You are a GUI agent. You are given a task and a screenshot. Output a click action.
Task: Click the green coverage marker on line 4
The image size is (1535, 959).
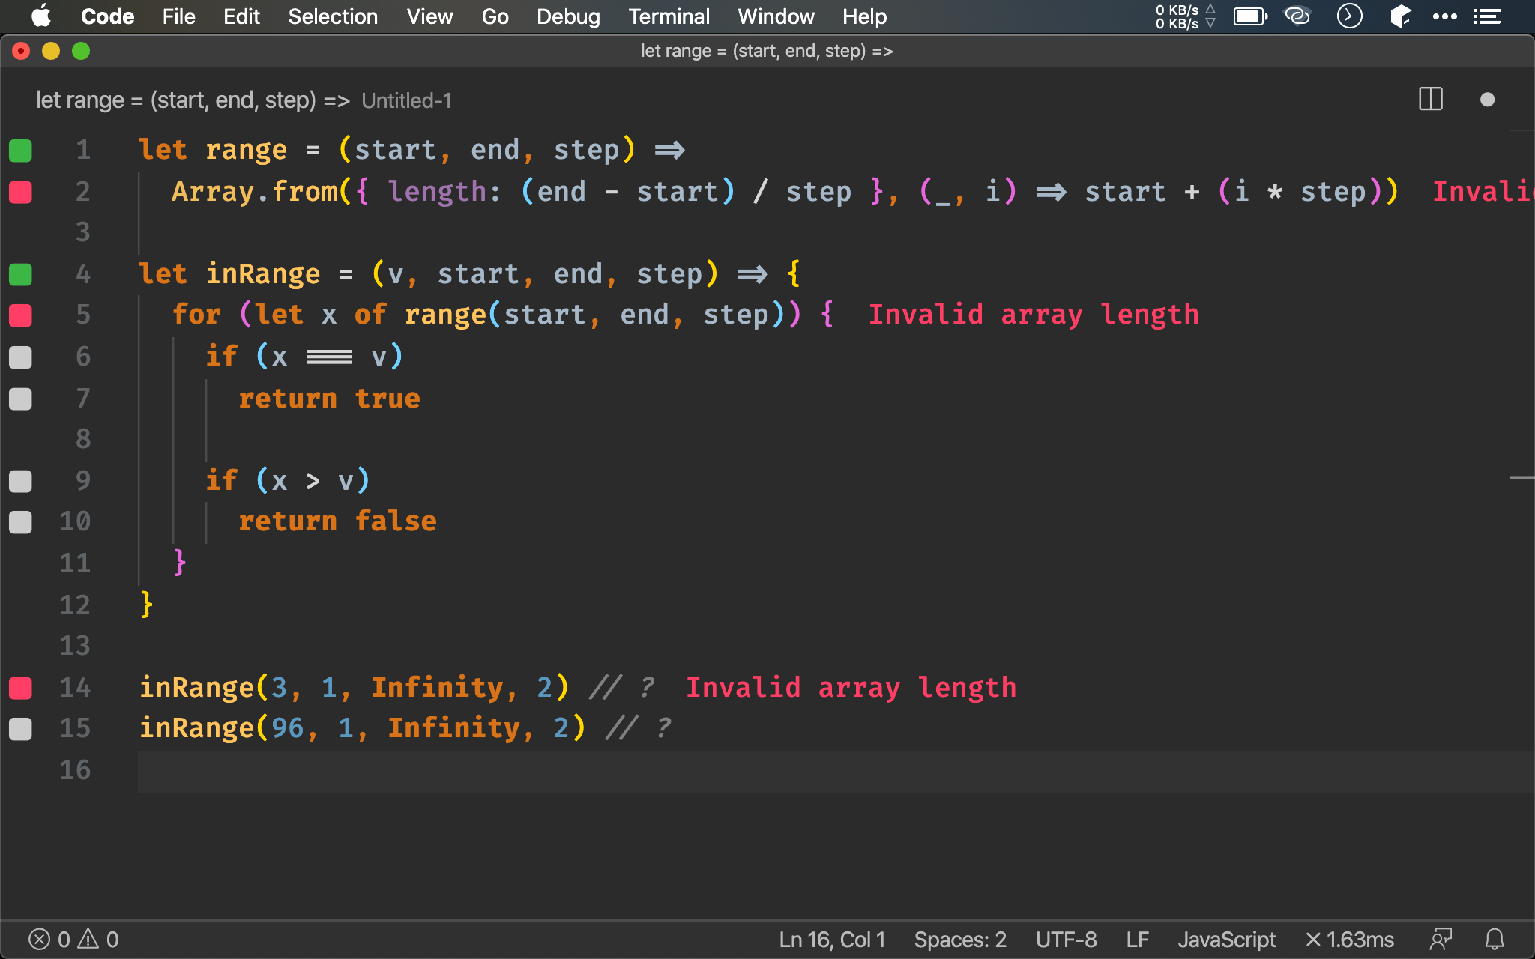(x=20, y=274)
